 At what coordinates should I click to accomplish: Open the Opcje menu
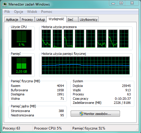(19, 12)
